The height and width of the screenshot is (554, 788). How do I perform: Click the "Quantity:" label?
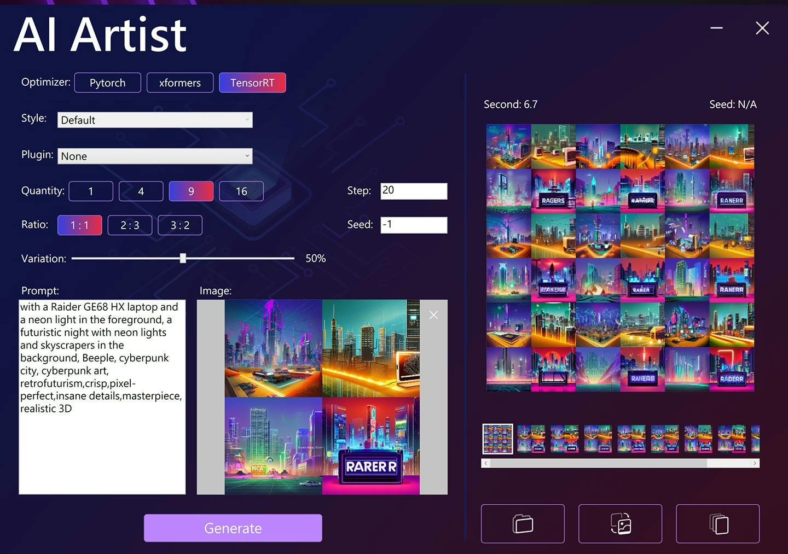point(43,190)
